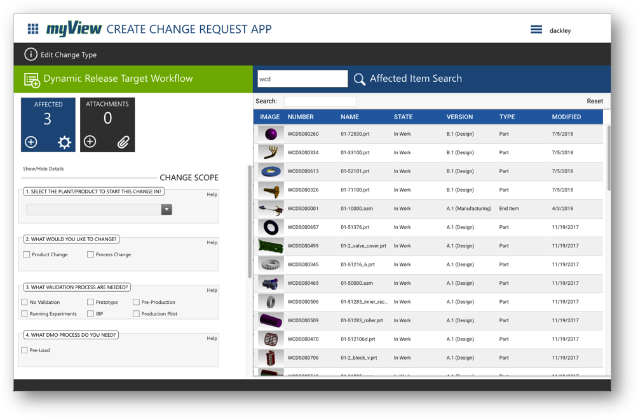This screenshot has width=638, height=418.
Task: Check the IBP checkbox
Action: [x=90, y=313]
